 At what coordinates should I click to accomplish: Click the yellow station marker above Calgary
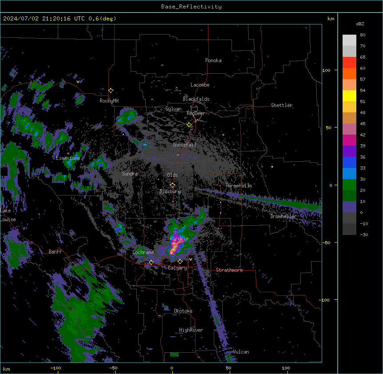tap(180, 262)
